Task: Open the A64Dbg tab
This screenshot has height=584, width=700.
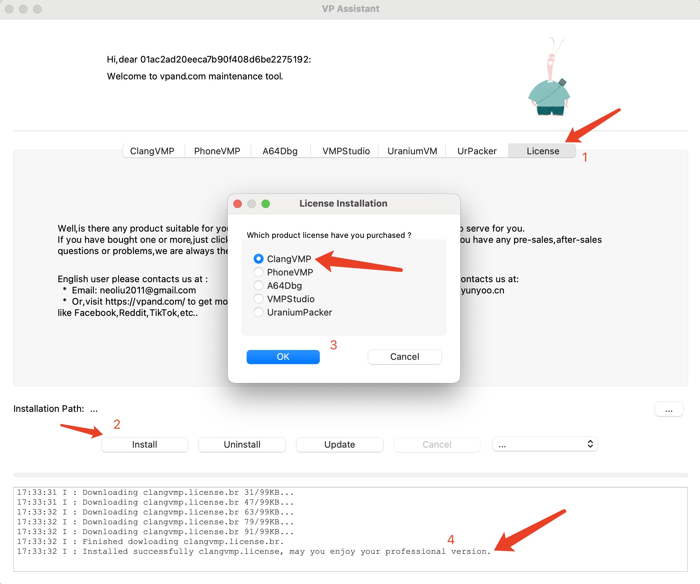Action: point(280,151)
